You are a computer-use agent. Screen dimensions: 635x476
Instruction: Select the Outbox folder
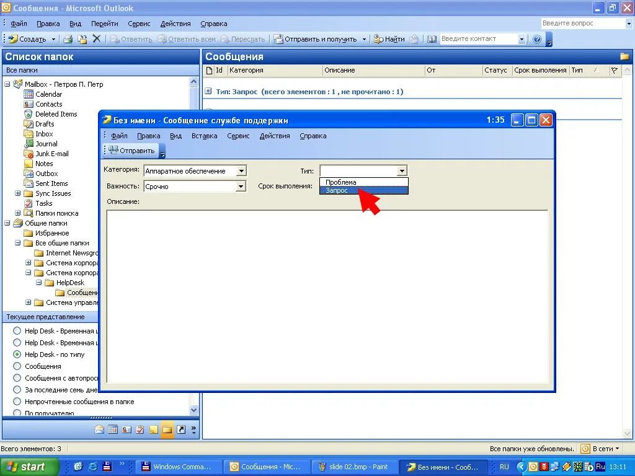coord(47,174)
